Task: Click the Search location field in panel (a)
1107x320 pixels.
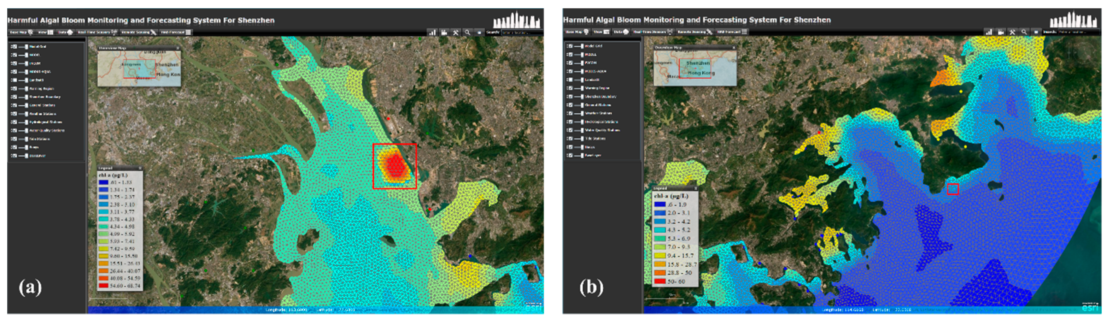Action: pyautogui.click(x=522, y=32)
